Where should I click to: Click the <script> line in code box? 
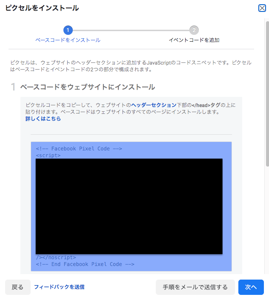[48, 156]
